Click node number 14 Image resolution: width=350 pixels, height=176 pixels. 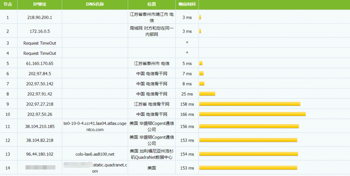click(8, 168)
